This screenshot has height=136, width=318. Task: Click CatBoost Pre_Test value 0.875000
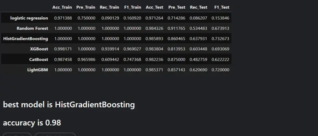coord(176,60)
